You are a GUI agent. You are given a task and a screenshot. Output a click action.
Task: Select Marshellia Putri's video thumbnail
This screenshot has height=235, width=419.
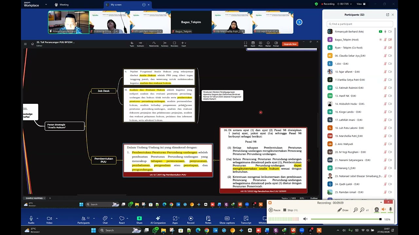pos(232,22)
